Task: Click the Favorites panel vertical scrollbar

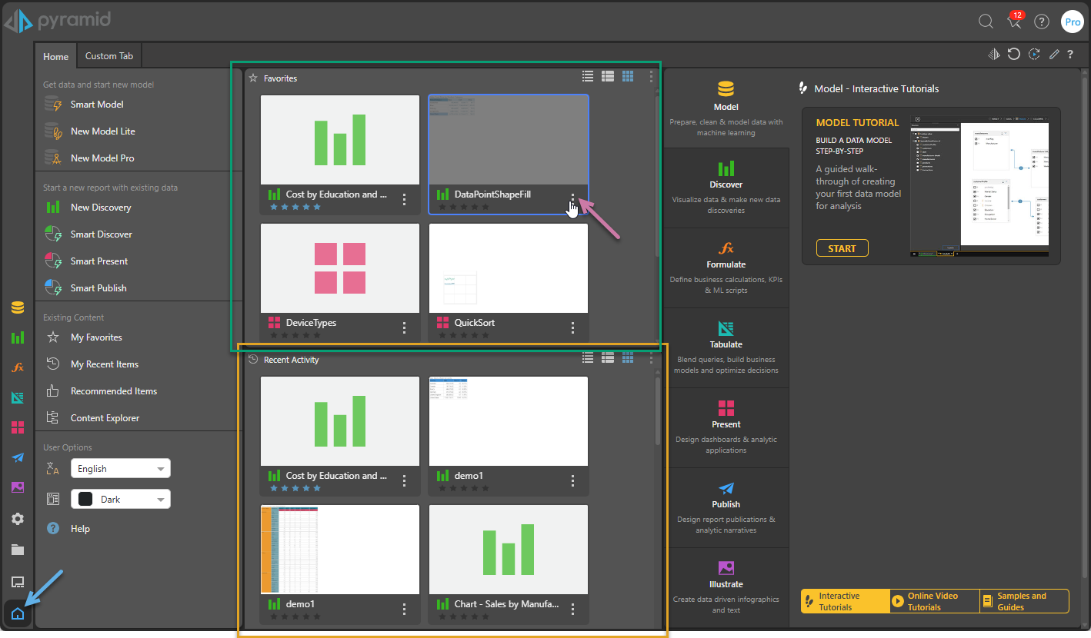Action: pyautogui.click(x=657, y=177)
